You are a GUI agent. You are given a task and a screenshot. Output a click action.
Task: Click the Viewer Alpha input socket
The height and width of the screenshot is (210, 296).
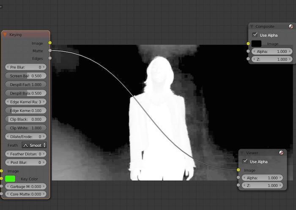(x=238, y=177)
